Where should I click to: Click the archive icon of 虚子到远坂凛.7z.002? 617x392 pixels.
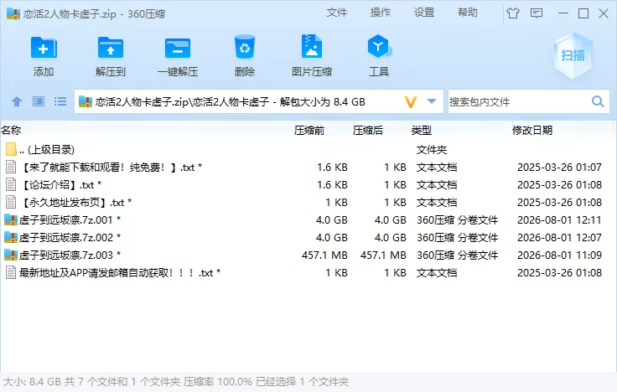(x=11, y=238)
